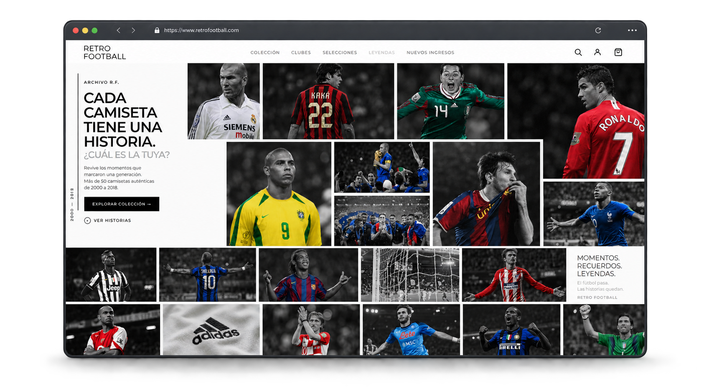Click the retrofootball.com URL field
Image resolution: width=709 pixels, height=387 pixels.
201,30
